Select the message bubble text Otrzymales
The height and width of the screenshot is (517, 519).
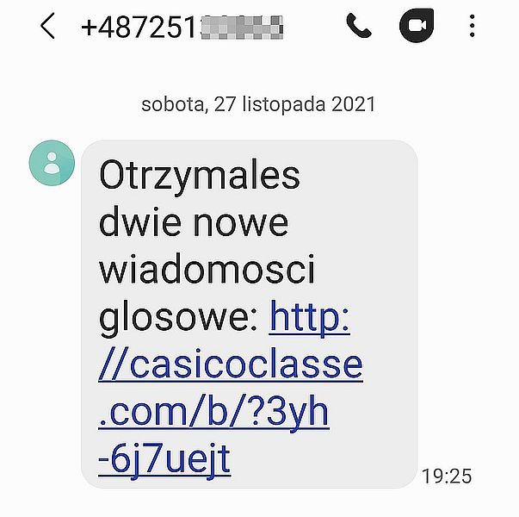coord(200,174)
